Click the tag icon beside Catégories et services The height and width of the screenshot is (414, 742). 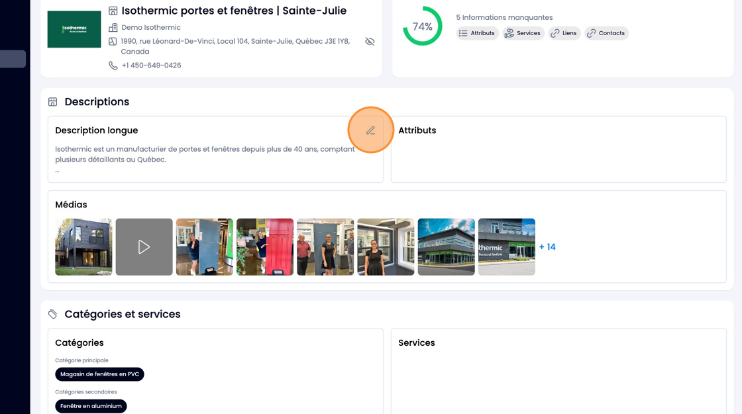[x=52, y=314]
